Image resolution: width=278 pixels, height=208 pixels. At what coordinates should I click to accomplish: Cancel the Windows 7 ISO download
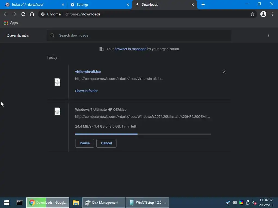(x=106, y=143)
